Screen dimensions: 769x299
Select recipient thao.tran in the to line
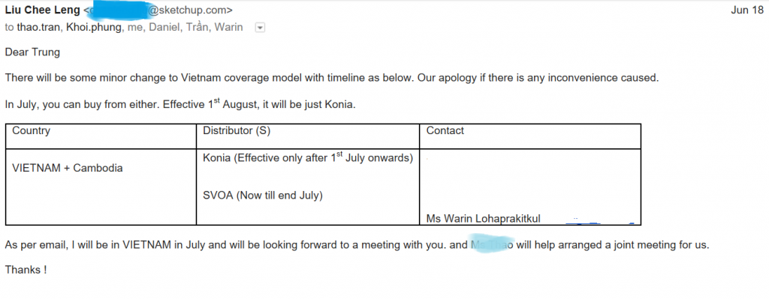click(x=38, y=28)
